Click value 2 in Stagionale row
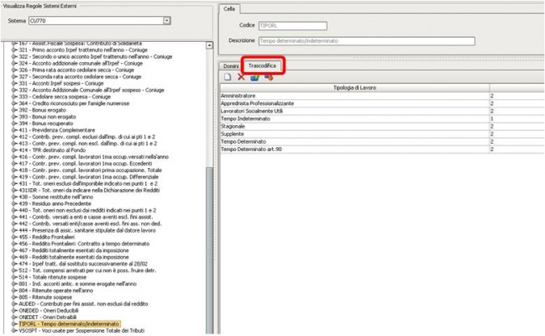 [492, 126]
